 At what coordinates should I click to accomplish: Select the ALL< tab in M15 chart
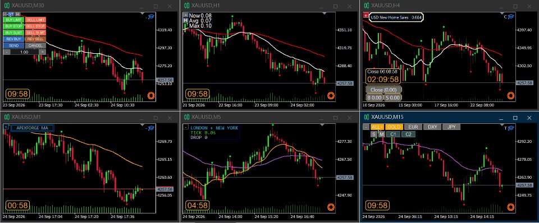coord(377,127)
